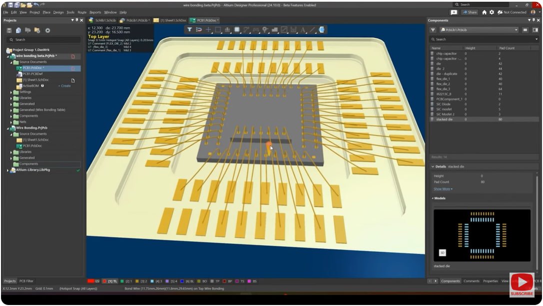Open the PcbLib1.PcbLib library dropdown

tap(479, 30)
